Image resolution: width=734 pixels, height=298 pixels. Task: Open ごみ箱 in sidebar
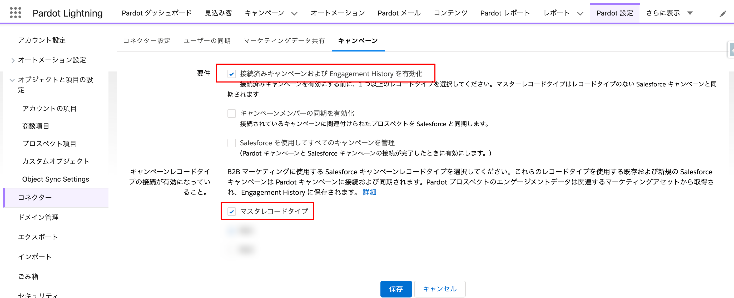[28, 276]
